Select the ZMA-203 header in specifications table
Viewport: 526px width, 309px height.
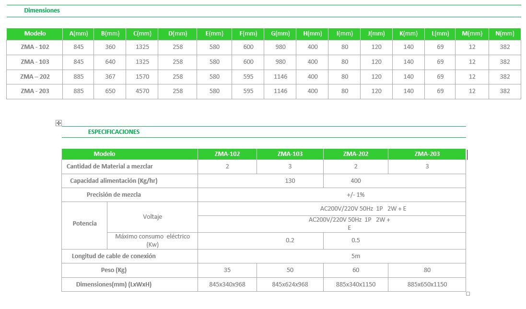tap(426, 154)
